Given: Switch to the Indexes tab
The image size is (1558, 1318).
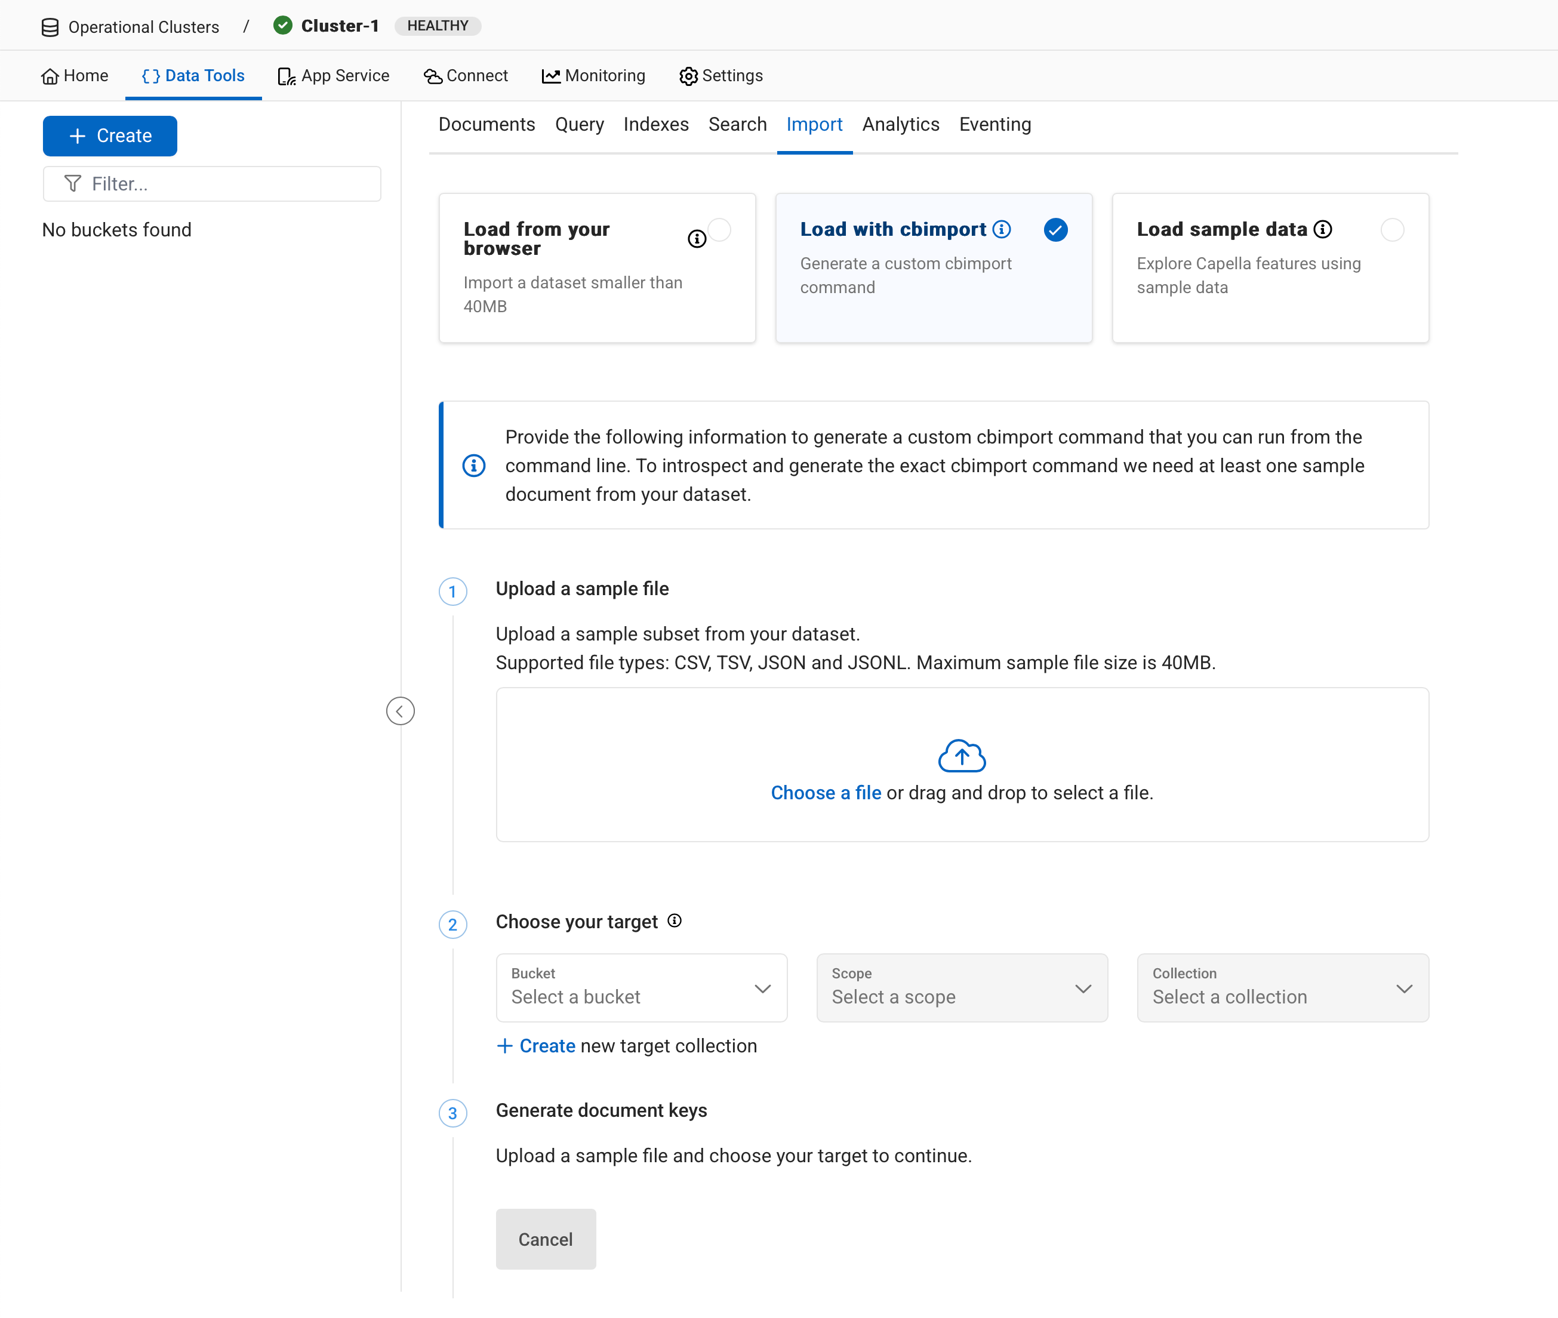Looking at the screenshot, I should [x=655, y=124].
